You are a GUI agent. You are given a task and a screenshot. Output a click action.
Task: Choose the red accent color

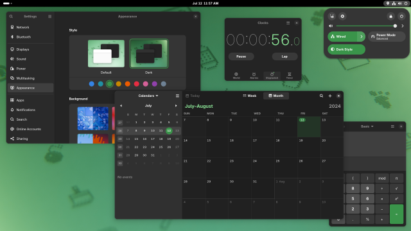click(137, 84)
